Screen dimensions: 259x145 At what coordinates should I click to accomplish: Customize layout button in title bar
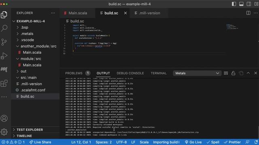pyautogui.click(x=256, y=4)
